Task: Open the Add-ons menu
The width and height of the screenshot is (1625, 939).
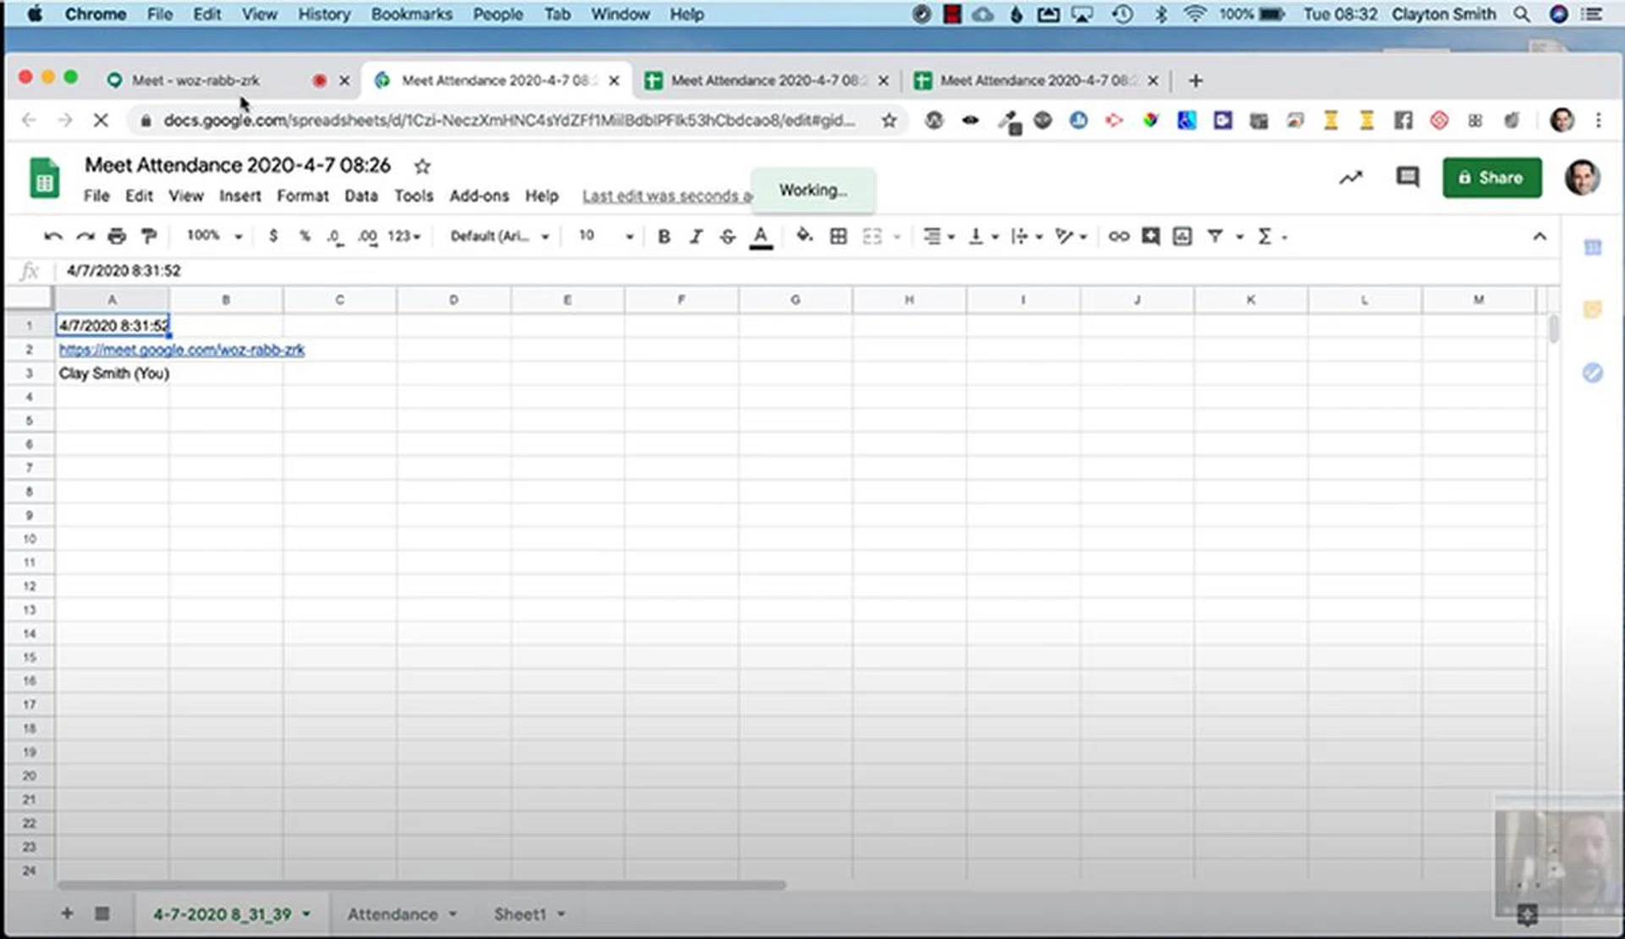Action: click(x=479, y=196)
